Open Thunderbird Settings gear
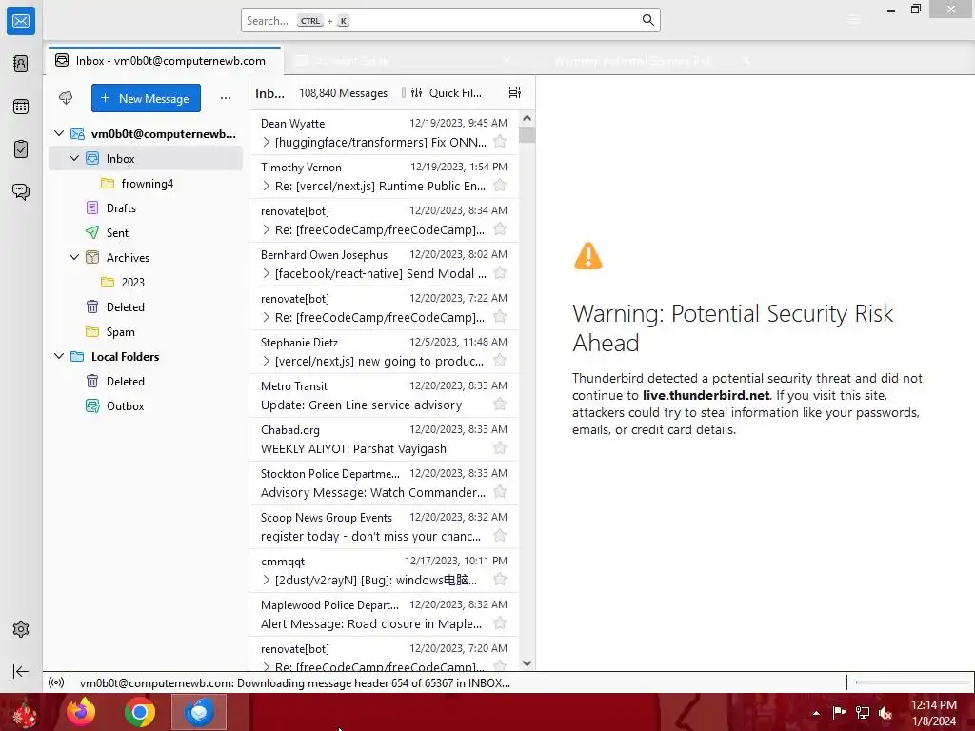Screen dimensions: 975x731 tap(21, 629)
